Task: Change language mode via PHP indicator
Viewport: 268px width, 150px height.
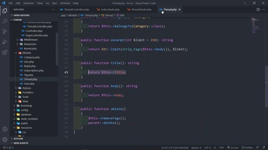Action: (222, 147)
